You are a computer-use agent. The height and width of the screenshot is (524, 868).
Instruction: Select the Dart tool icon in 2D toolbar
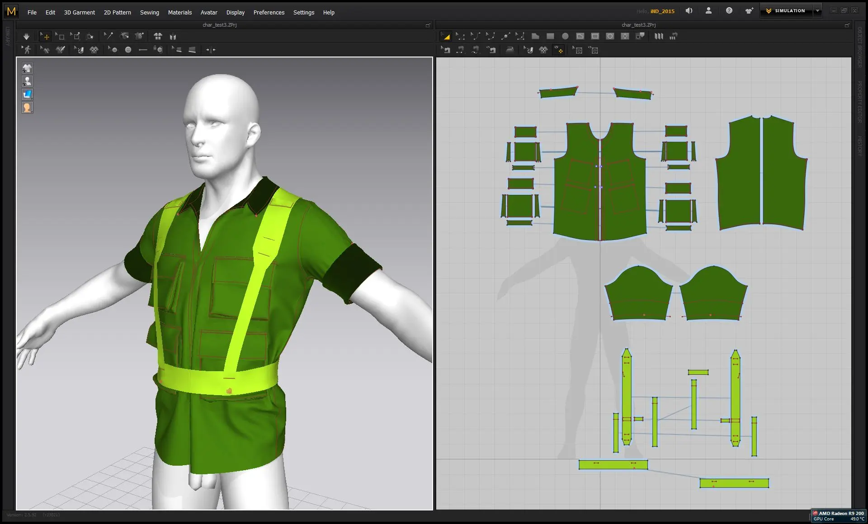tap(625, 36)
